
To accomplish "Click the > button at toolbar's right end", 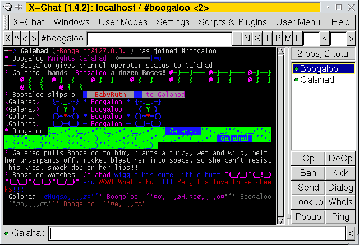I will point(351,39).
